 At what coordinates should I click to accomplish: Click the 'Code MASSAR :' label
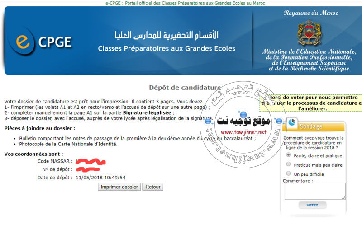(x=55, y=161)
